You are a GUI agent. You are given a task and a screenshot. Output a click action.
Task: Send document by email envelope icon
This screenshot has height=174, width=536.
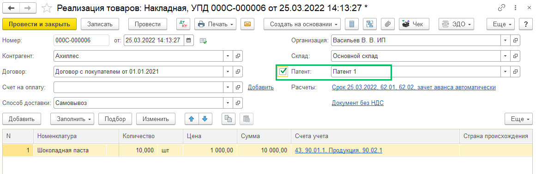(x=247, y=24)
